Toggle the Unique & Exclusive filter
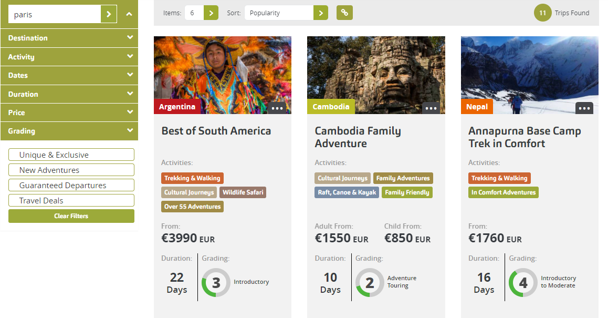The image size is (608, 318). 71,155
